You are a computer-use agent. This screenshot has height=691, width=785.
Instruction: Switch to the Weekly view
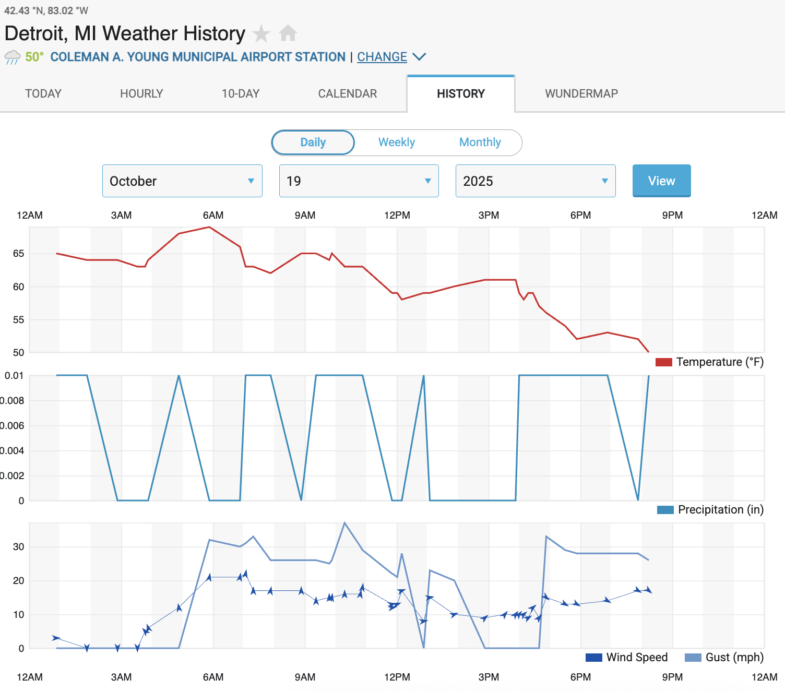tap(397, 142)
